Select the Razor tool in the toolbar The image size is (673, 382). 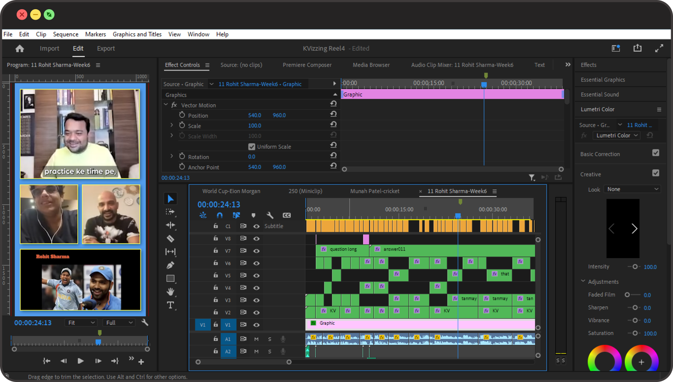[x=170, y=238]
